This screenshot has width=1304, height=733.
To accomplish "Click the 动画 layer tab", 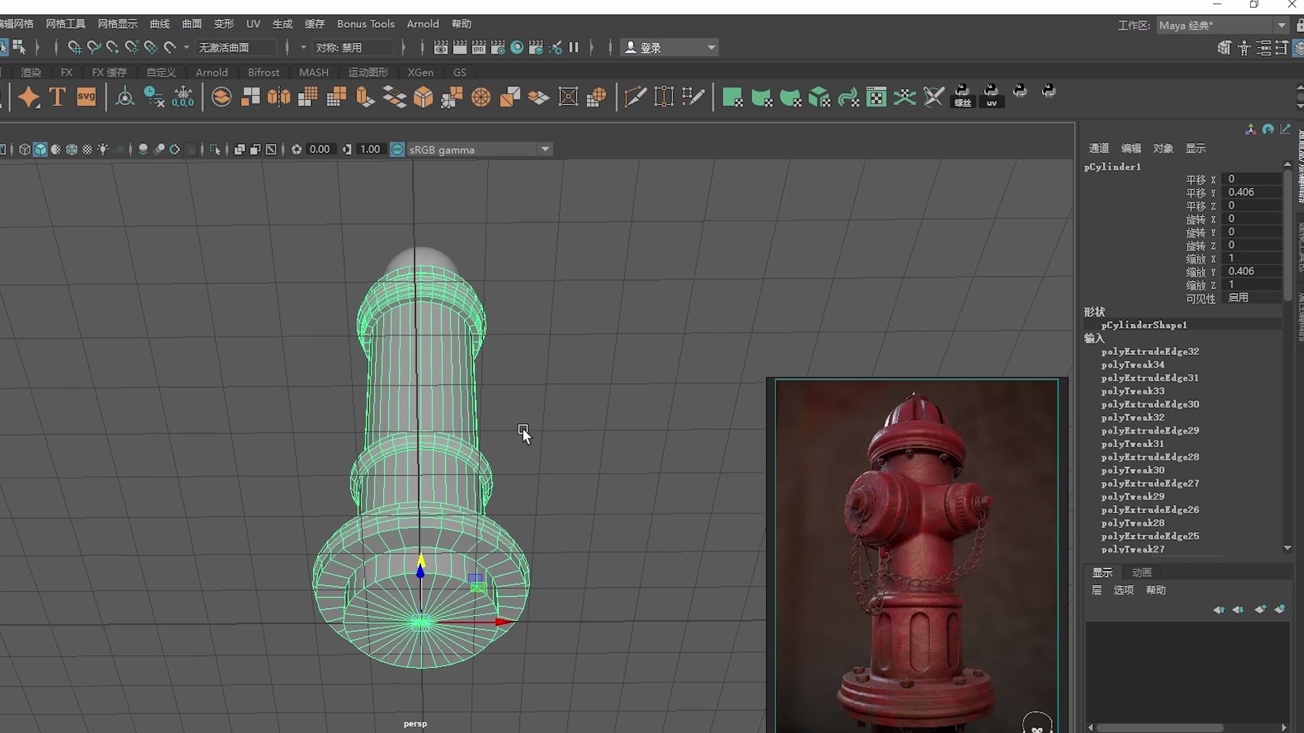I will click(1141, 572).
